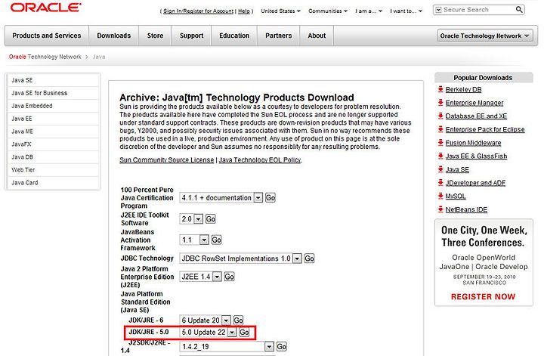Open the Secure Search options arrow

click(438, 10)
